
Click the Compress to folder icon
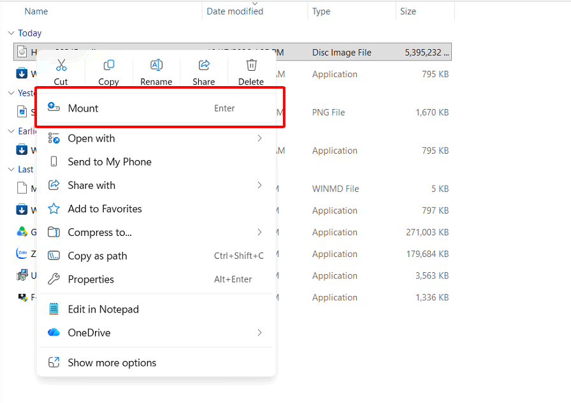54,231
